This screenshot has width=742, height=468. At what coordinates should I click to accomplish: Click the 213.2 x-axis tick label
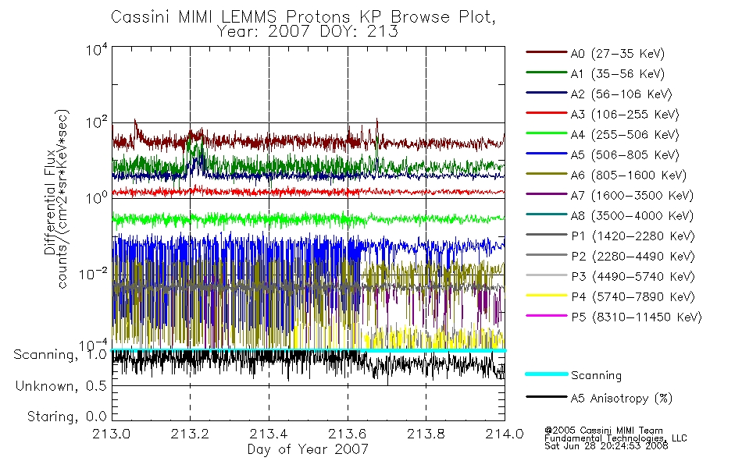click(x=190, y=434)
